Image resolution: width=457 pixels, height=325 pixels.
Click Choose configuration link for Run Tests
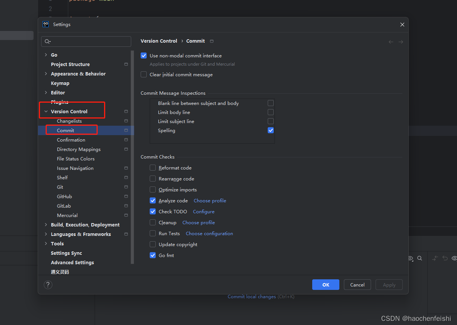[209, 233]
